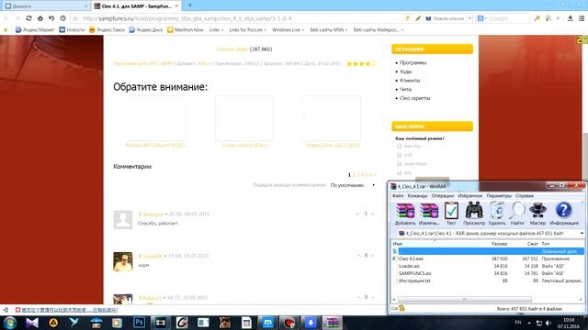Click the star rating next to the date
Screen dimensions: 588x330
click(361, 64)
